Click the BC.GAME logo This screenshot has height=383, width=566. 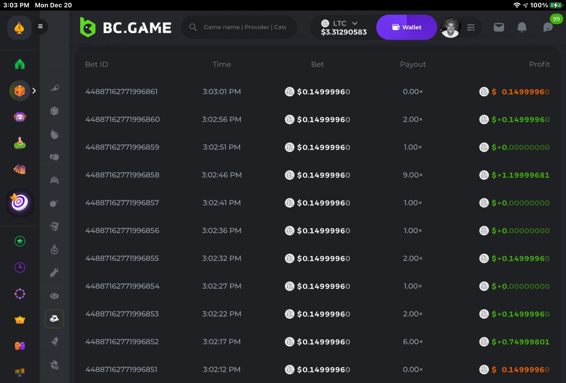[125, 27]
